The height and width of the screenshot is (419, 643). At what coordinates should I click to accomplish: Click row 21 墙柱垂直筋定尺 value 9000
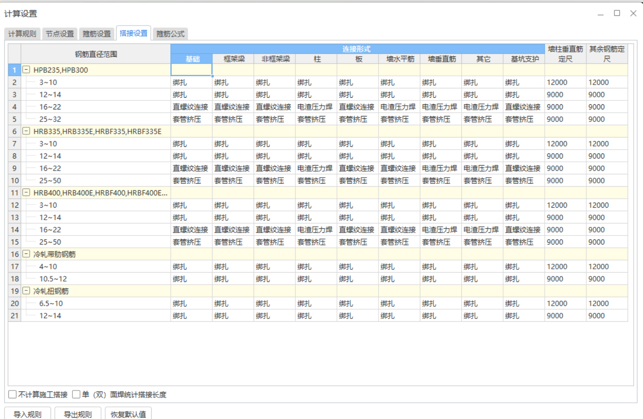click(565, 316)
